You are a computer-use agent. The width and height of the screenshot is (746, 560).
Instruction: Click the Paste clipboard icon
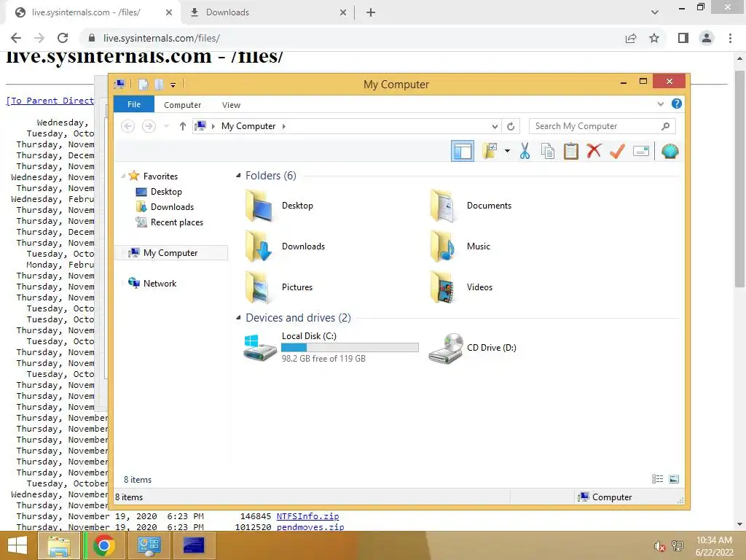571,152
